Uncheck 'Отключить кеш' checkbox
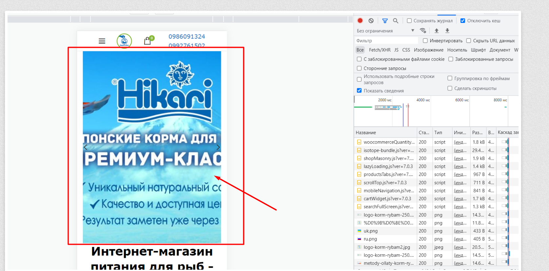 click(463, 21)
